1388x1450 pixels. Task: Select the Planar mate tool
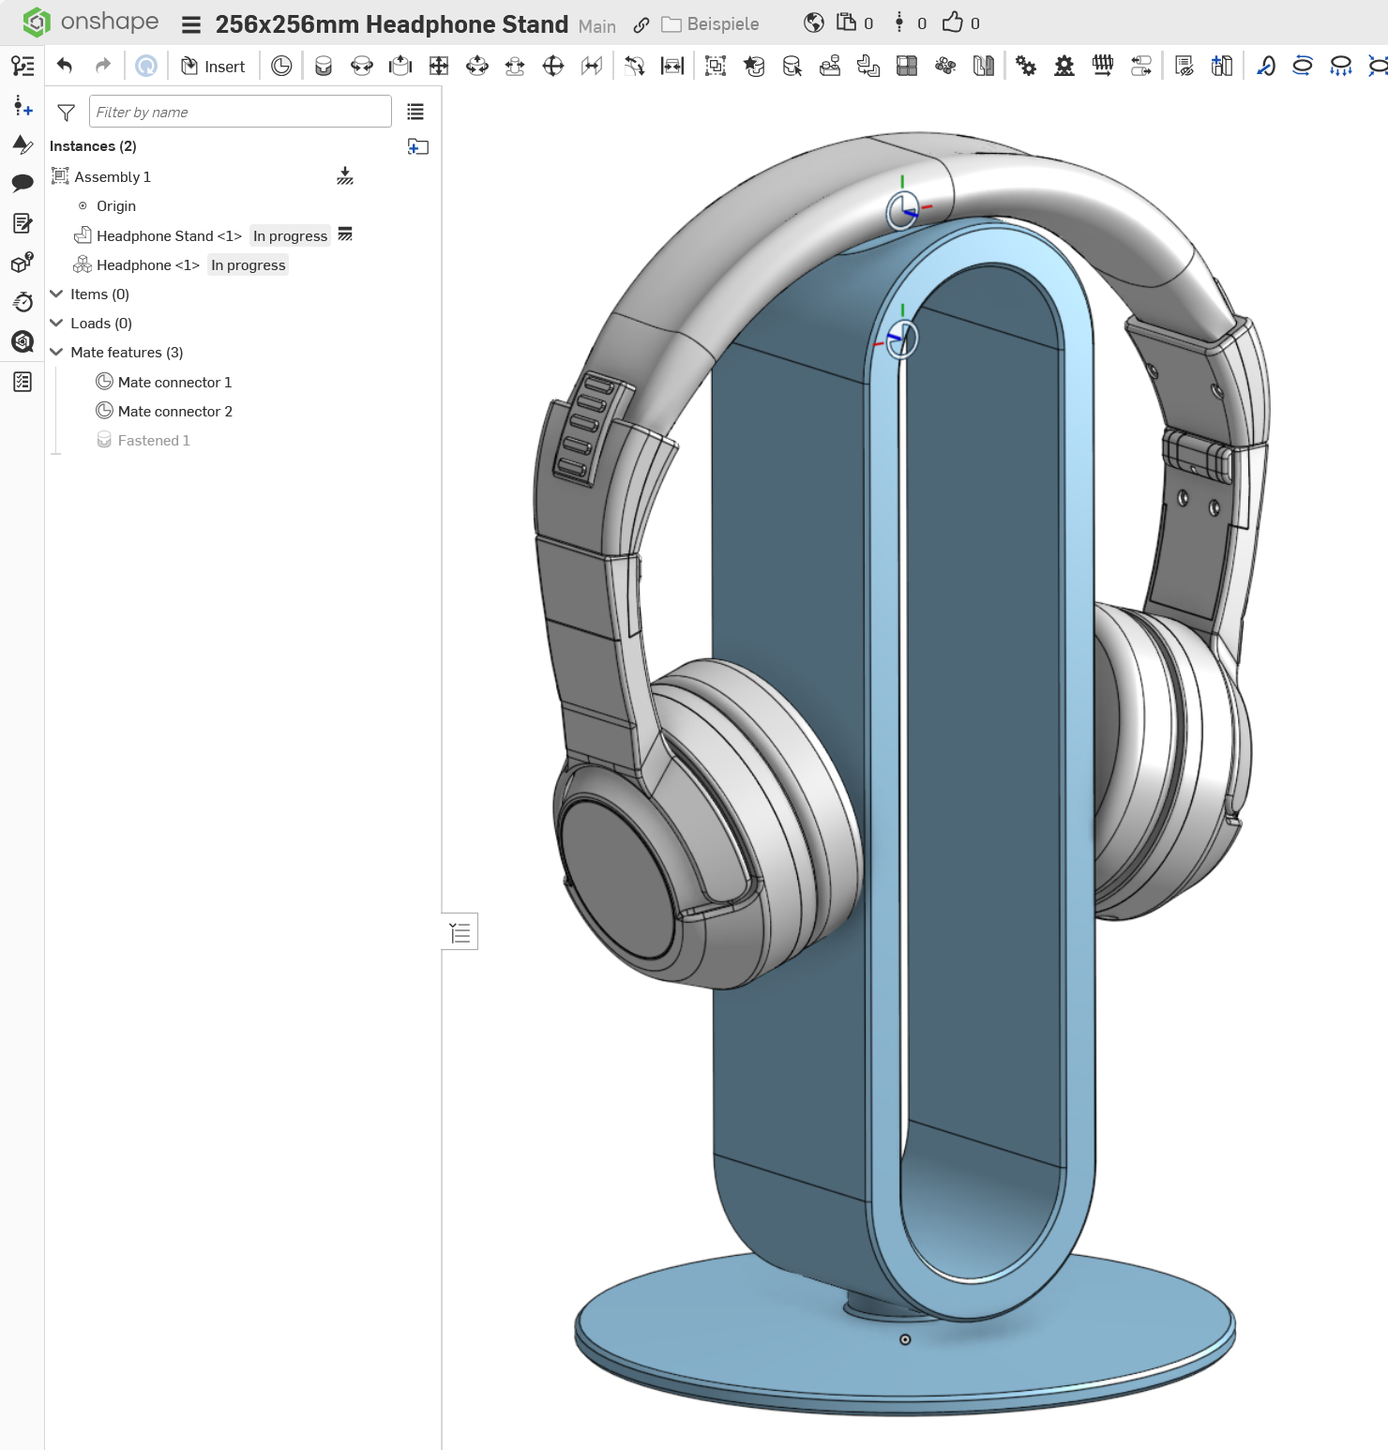pos(439,66)
